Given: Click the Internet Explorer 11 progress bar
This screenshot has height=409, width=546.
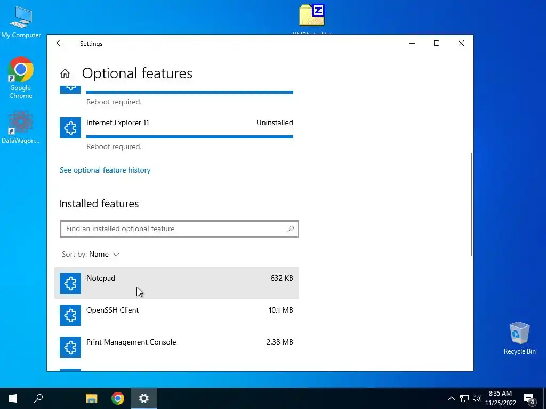Looking at the screenshot, I should (190, 137).
